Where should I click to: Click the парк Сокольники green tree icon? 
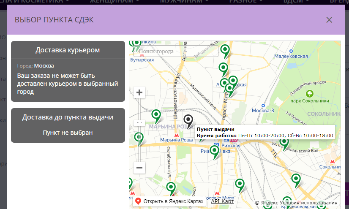(x=310, y=93)
